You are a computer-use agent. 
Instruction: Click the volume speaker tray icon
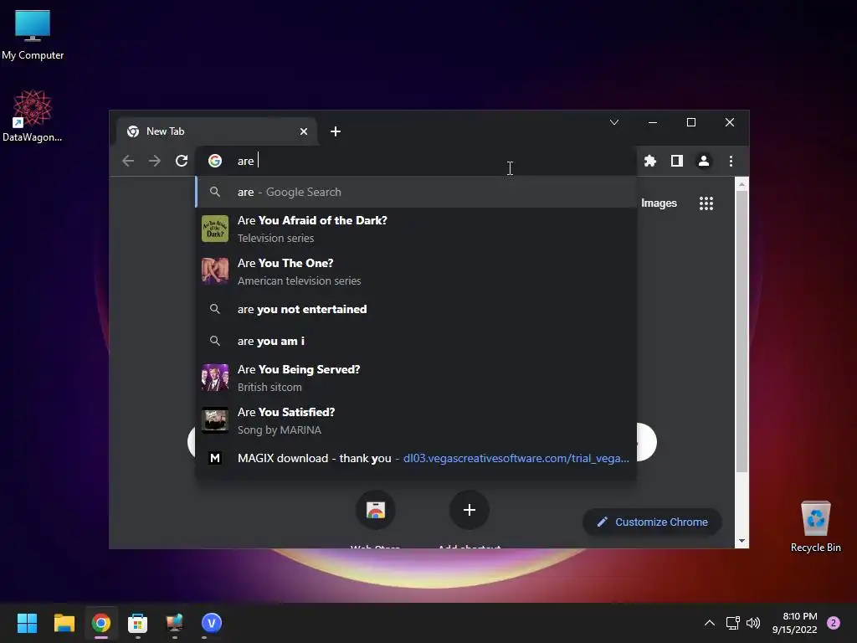pos(753,623)
